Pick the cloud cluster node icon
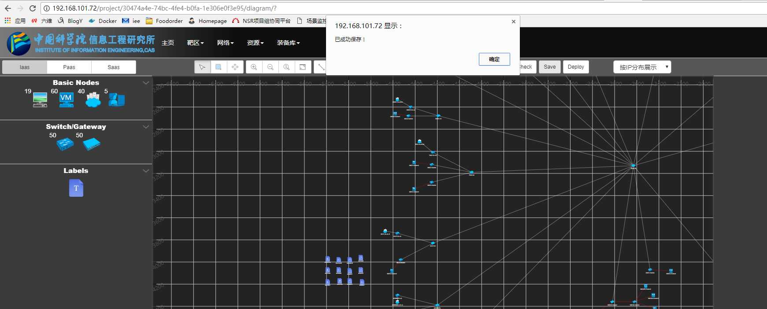767x309 pixels. (93, 99)
